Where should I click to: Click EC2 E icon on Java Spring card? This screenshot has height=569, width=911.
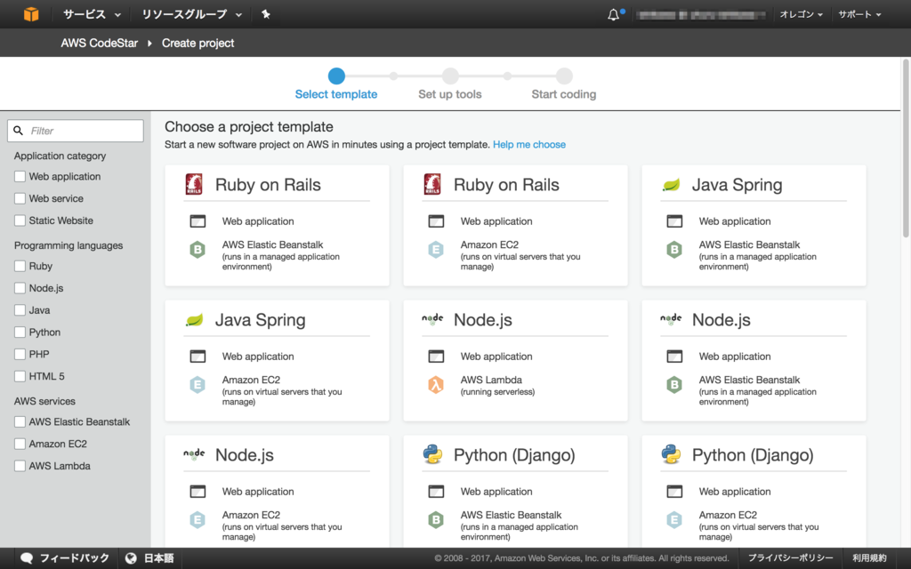pyautogui.click(x=198, y=384)
